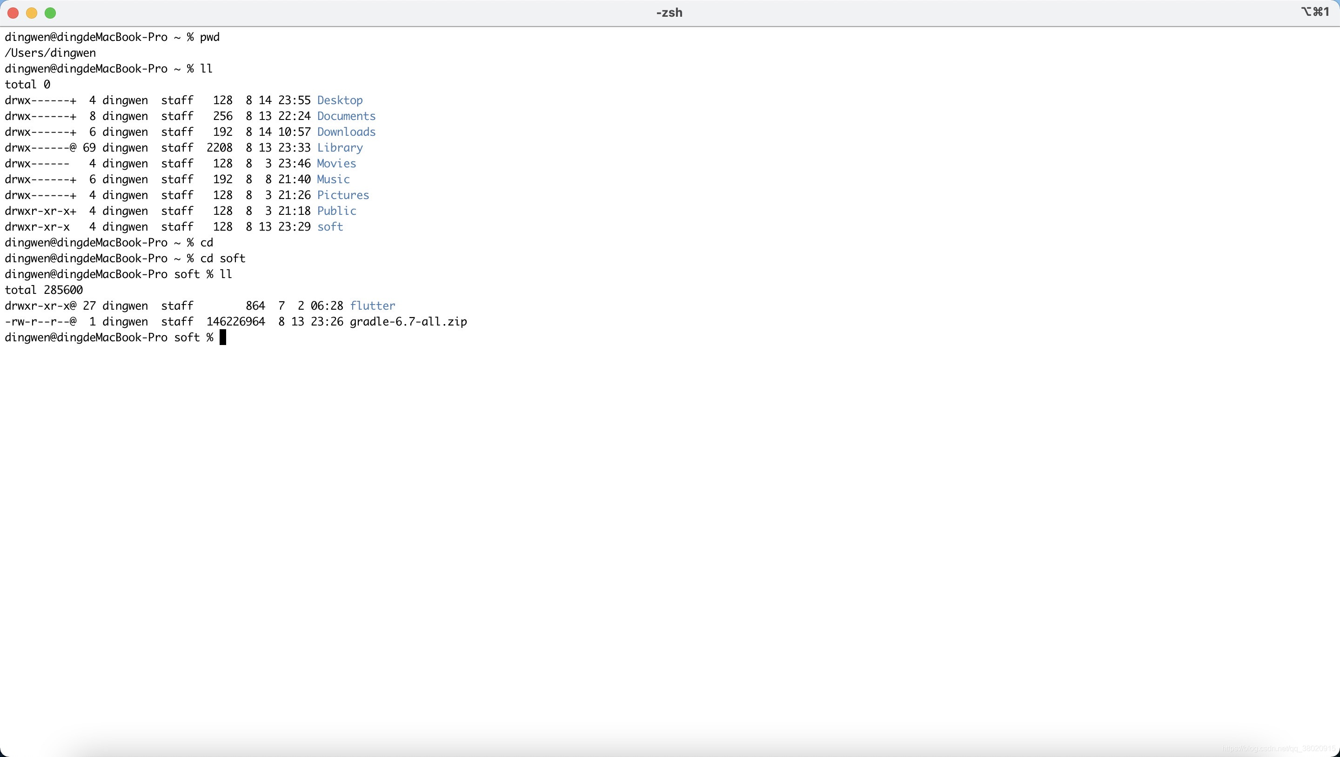The height and width of the screenshot is (757, 1340).
Task: Click the Downloads timestamp 10:57
Action: click(295, 132)
